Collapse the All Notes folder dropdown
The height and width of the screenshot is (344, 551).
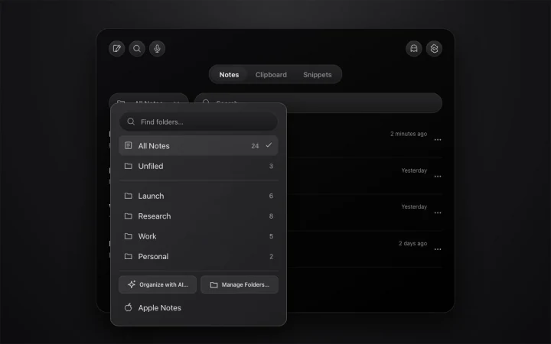[x=148, y=99]
